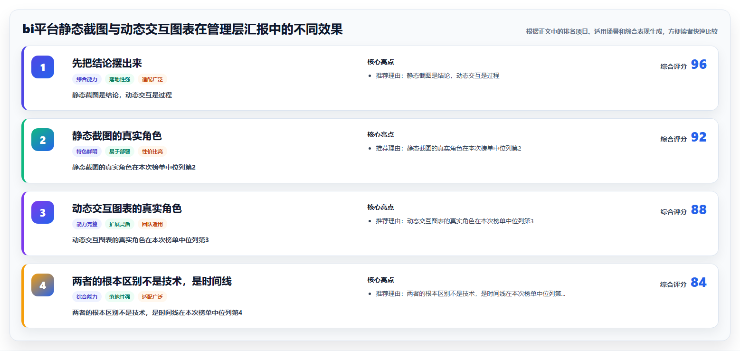Click 综合能力 tag in 先把结论摆出来 card
This screenshot has width=740, height=351.
(x=87, y=79)
